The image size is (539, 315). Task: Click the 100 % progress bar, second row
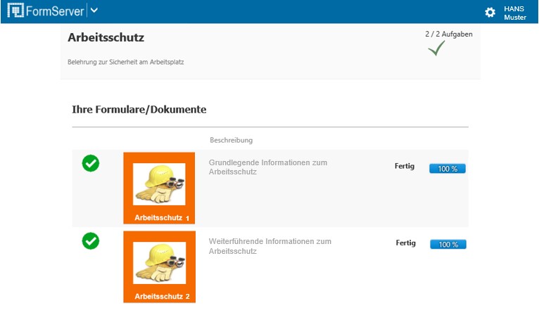point(448,245)
